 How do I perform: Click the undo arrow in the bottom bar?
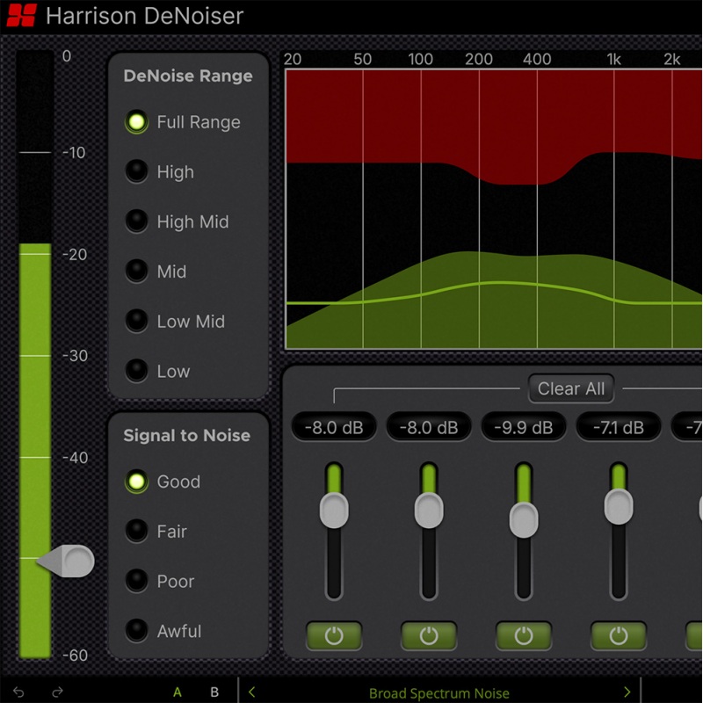19,692
